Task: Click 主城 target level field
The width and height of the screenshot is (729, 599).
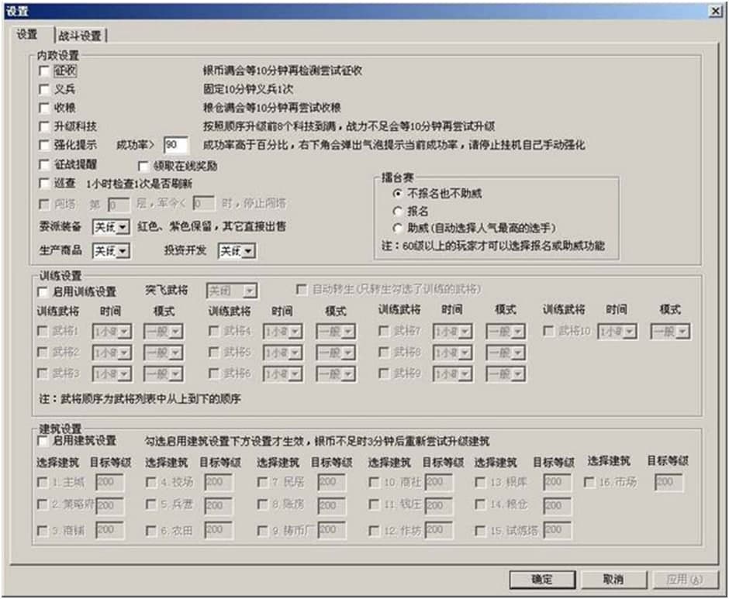Action: coord(109,482)
